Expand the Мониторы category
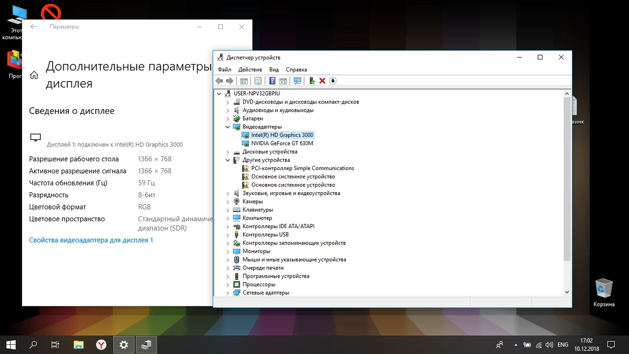629x354 pixels. (228, 251)
